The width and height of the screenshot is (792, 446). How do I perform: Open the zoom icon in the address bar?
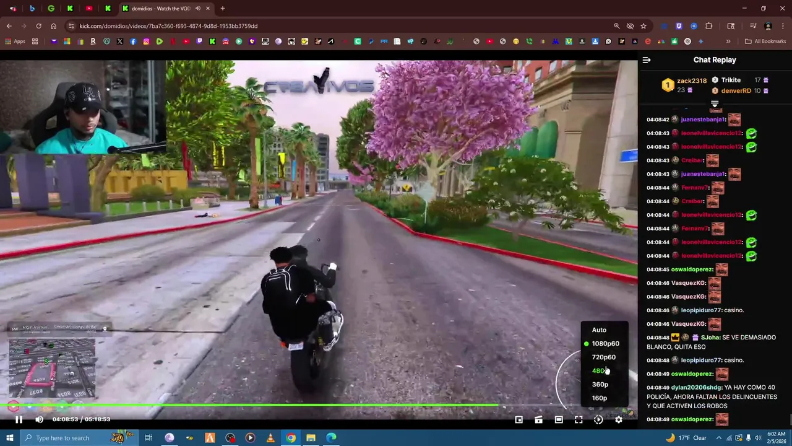pyautogui.click(x=616, y=26)
